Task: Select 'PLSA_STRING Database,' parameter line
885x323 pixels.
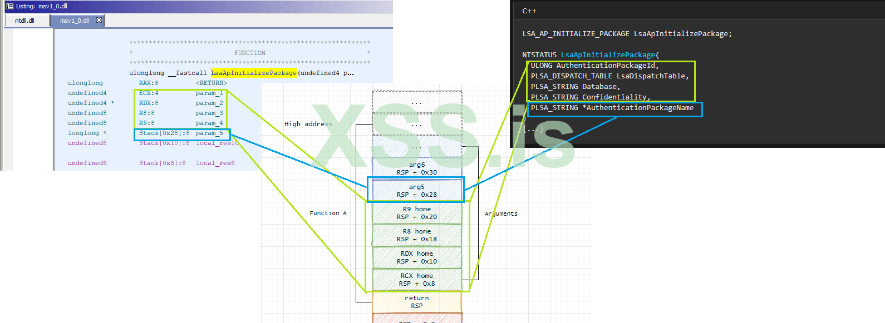Action: point(576,86)
